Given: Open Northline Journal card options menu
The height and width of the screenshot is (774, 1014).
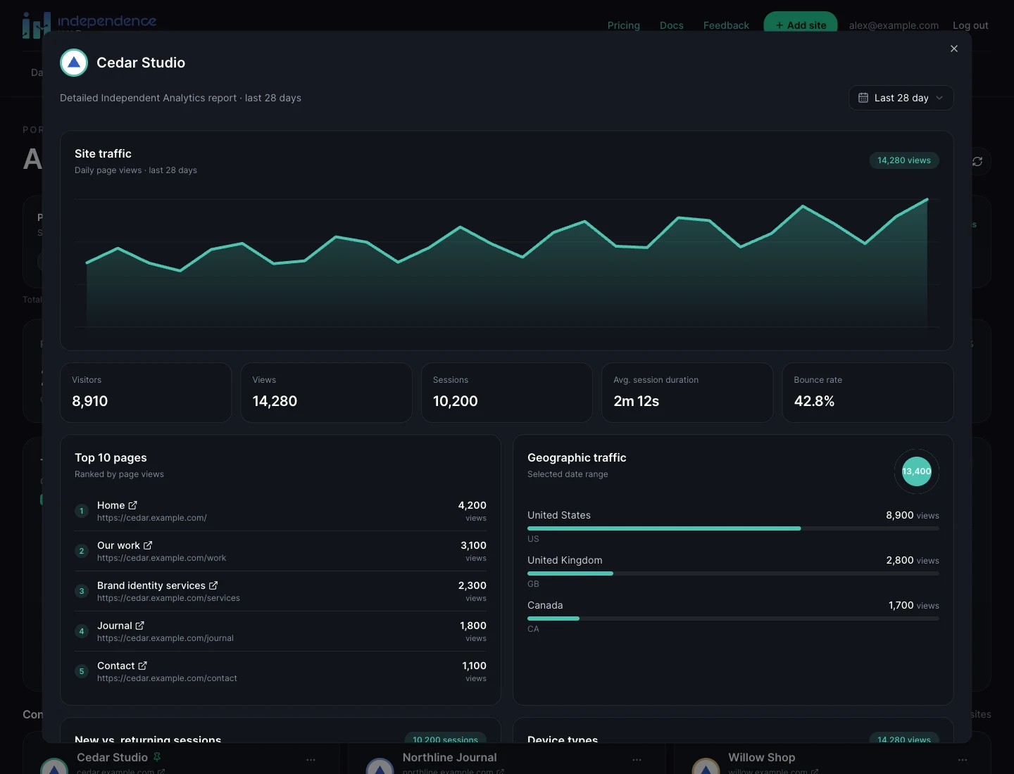Looking at the screenshot, I should point(637,759).
